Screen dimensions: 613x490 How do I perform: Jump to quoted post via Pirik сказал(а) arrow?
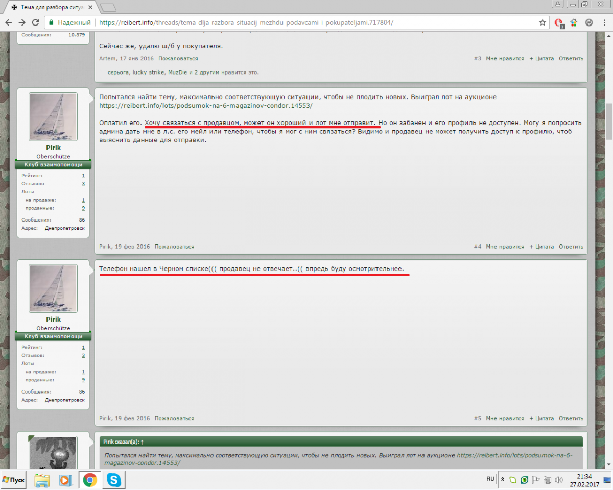tap(142, 442)
